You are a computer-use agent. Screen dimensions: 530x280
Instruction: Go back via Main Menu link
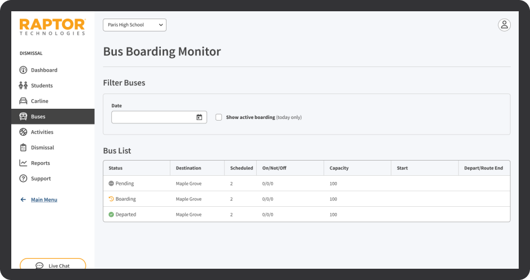tap(43, 199)
